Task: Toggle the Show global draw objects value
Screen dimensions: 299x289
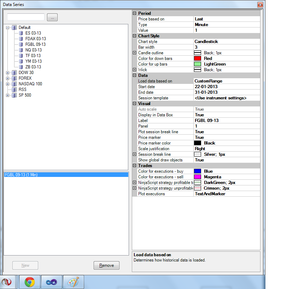Action: coord(227,160)
